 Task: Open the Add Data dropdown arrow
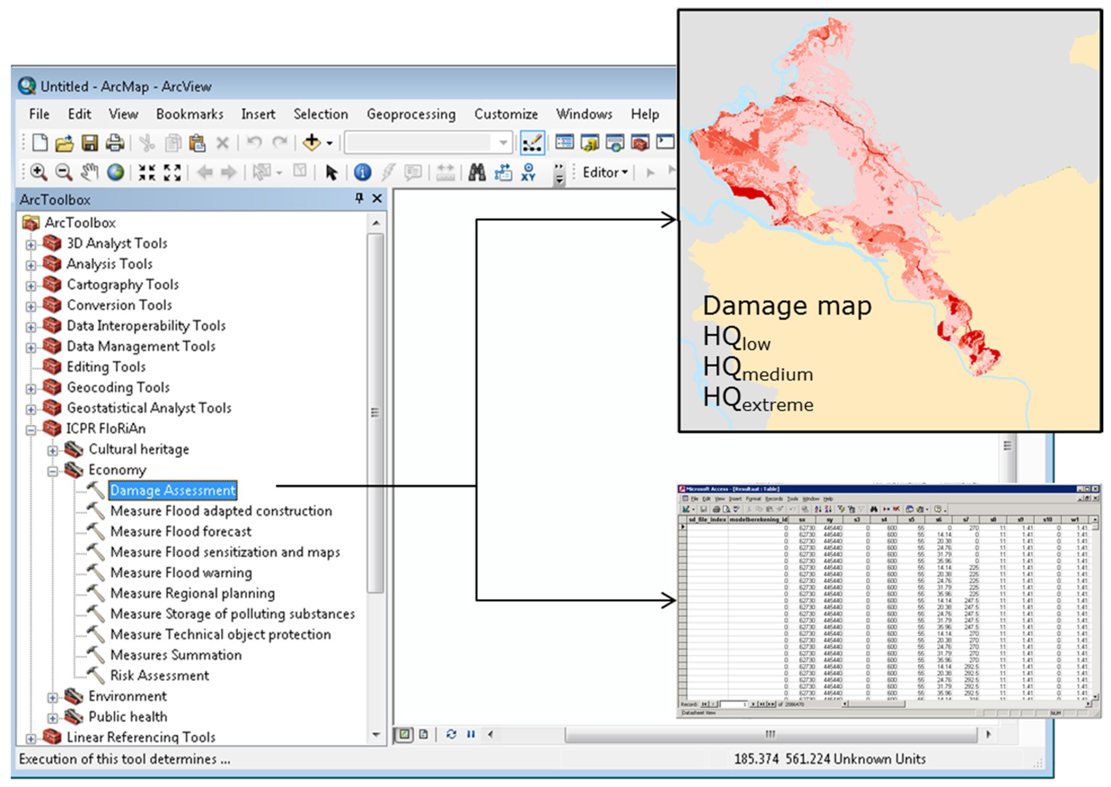click(x=329, y=143)
